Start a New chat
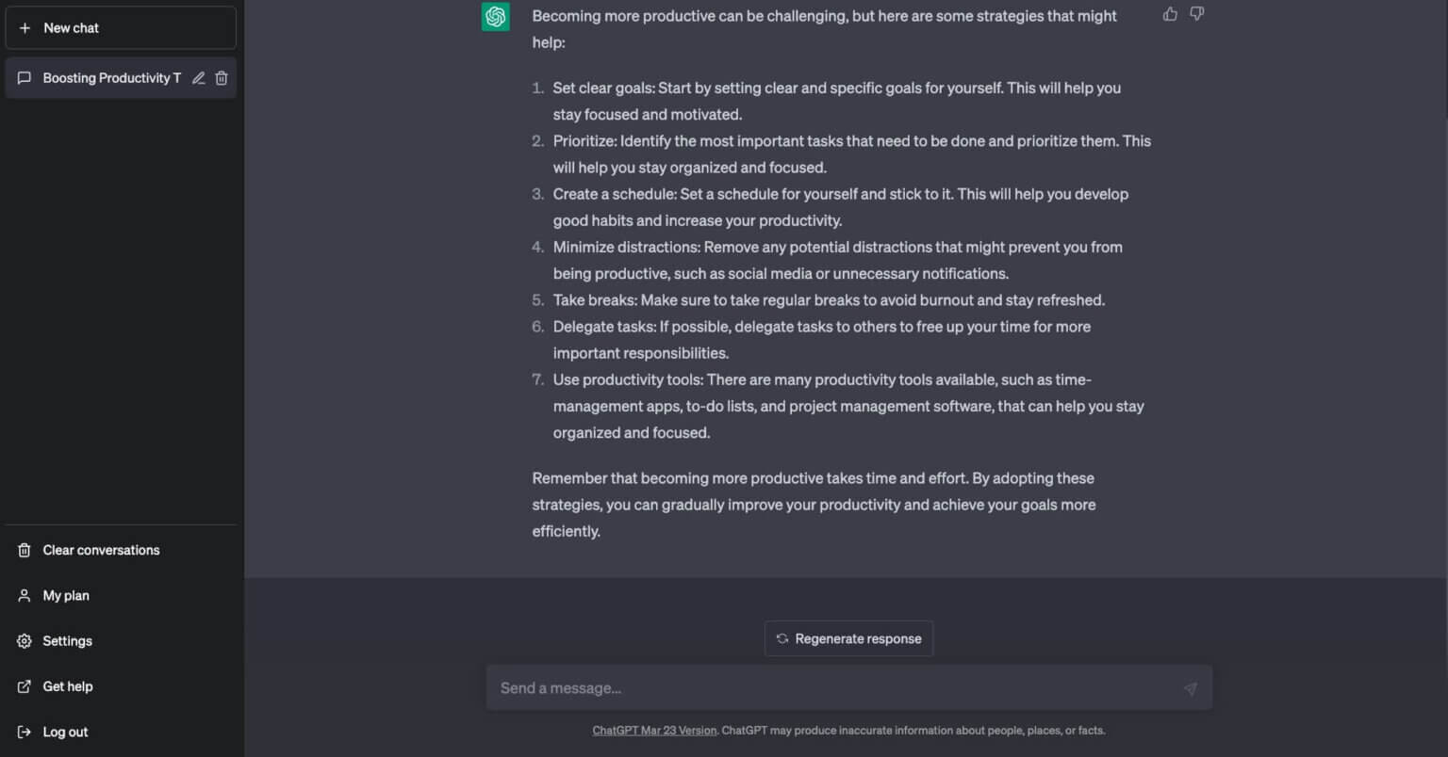Viewport: 1448px width, 757px height. [x=121, y=28]
